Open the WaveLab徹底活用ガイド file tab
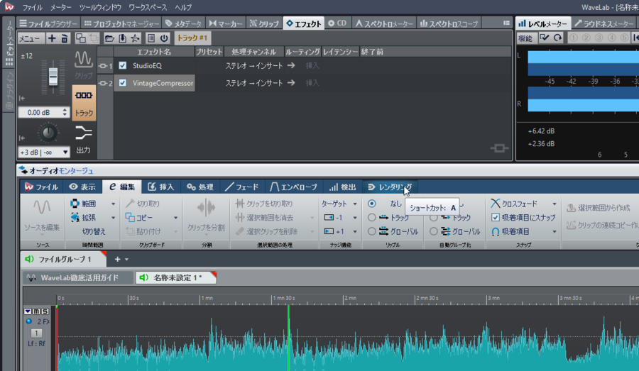The image size is (639, 371). [78, 278]
